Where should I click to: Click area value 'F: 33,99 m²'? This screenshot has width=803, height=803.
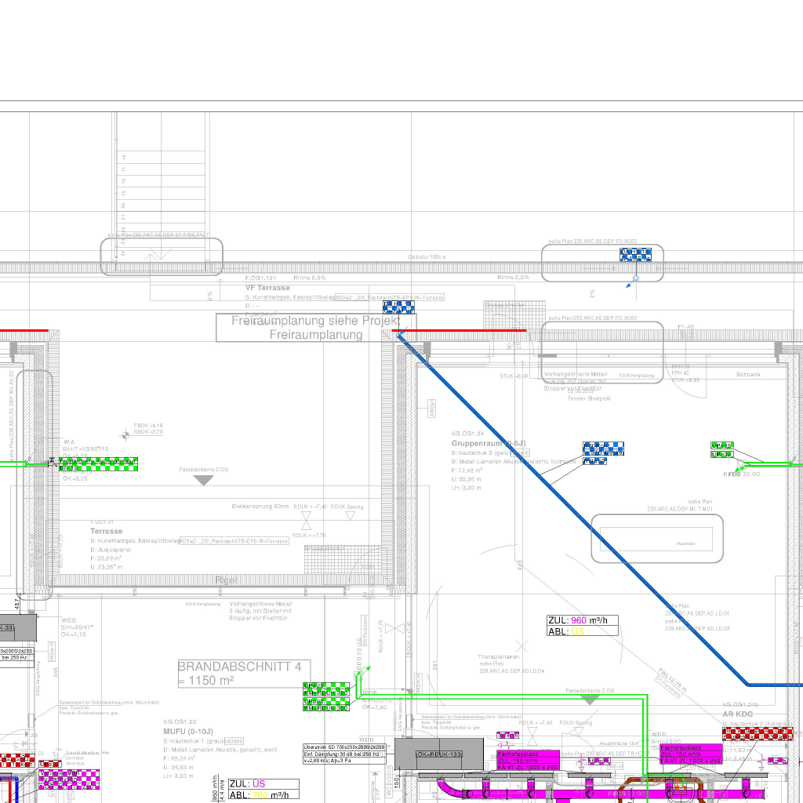point(106,558)
